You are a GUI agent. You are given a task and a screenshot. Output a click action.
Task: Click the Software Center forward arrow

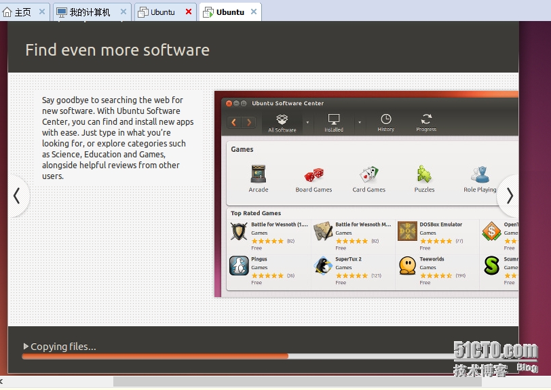[249, 122]
